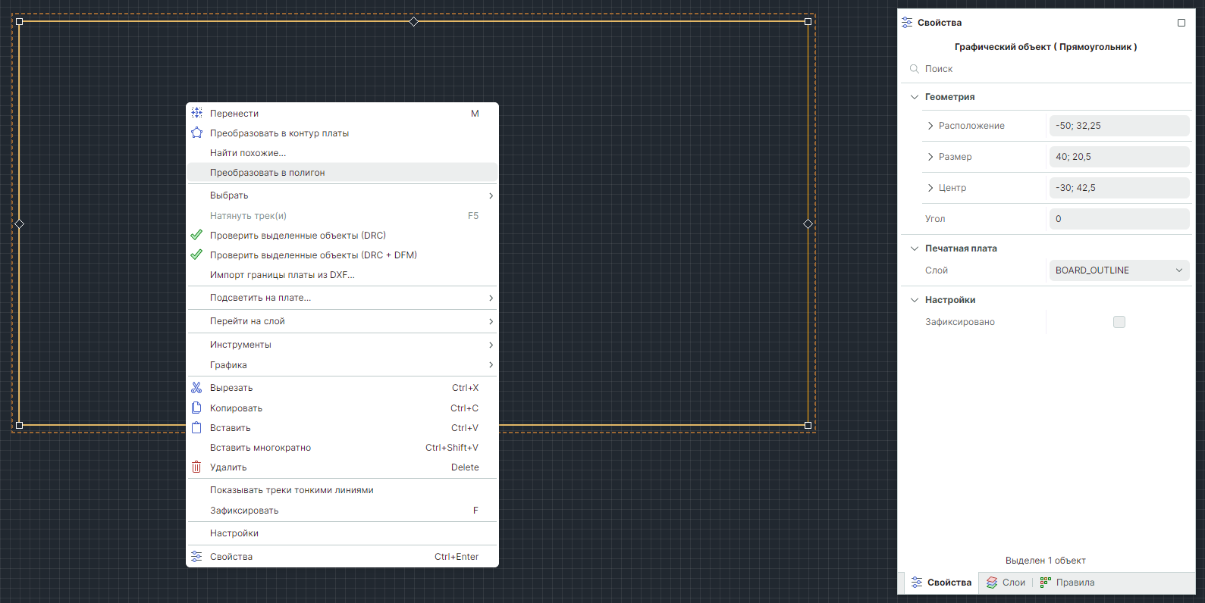Image resolution: width=1205 pixels, height=603 pixels.
Task: Click the green checkmark for DRC check
Action: coord(196,235)
